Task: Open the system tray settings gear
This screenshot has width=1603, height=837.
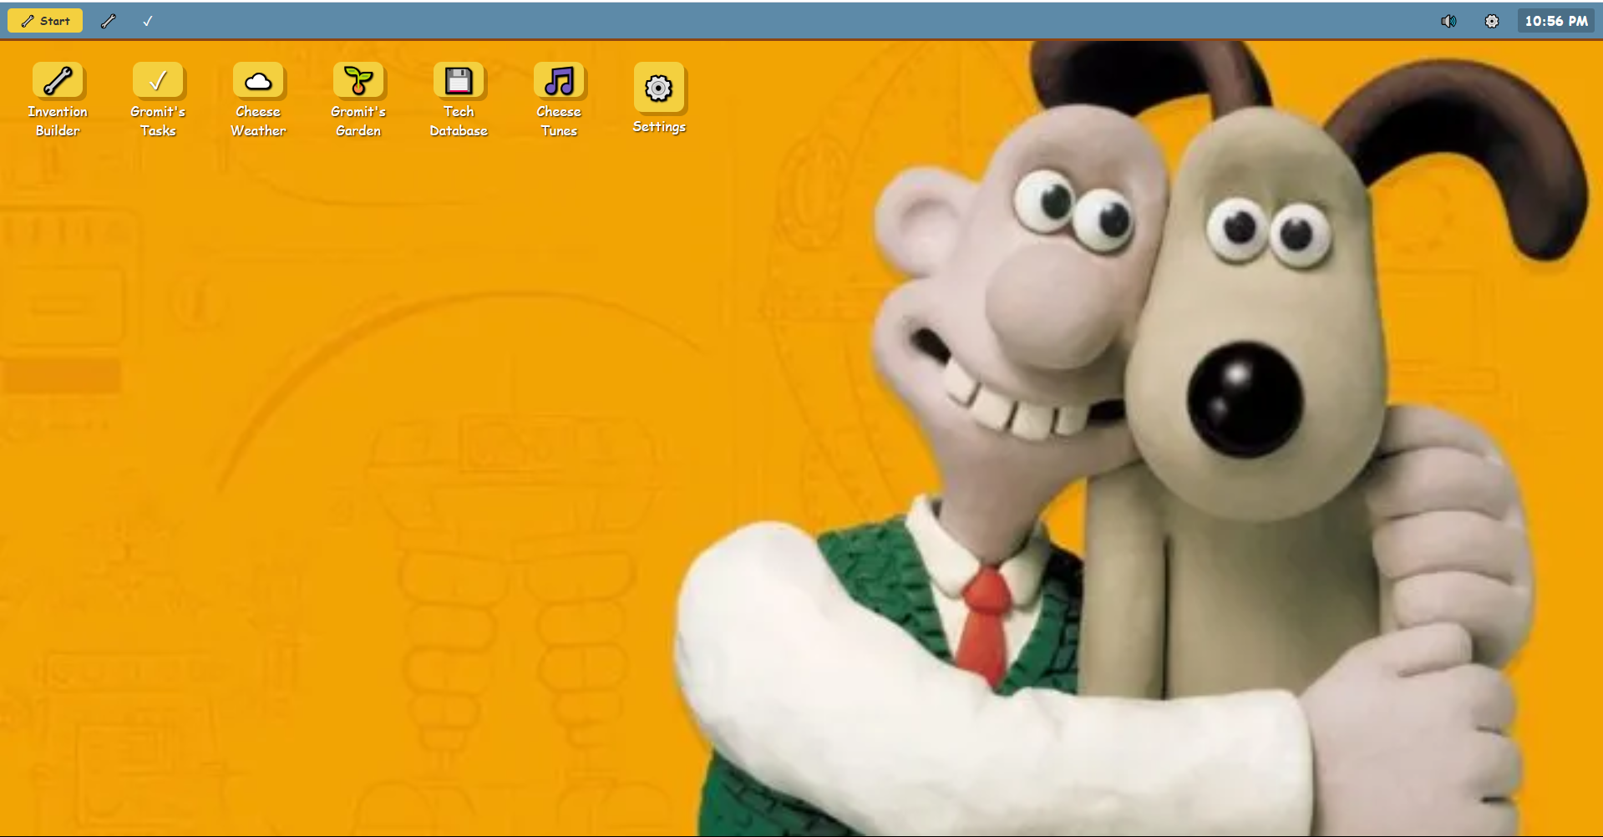Action: pyautogui.click(x=1491, y=21)
